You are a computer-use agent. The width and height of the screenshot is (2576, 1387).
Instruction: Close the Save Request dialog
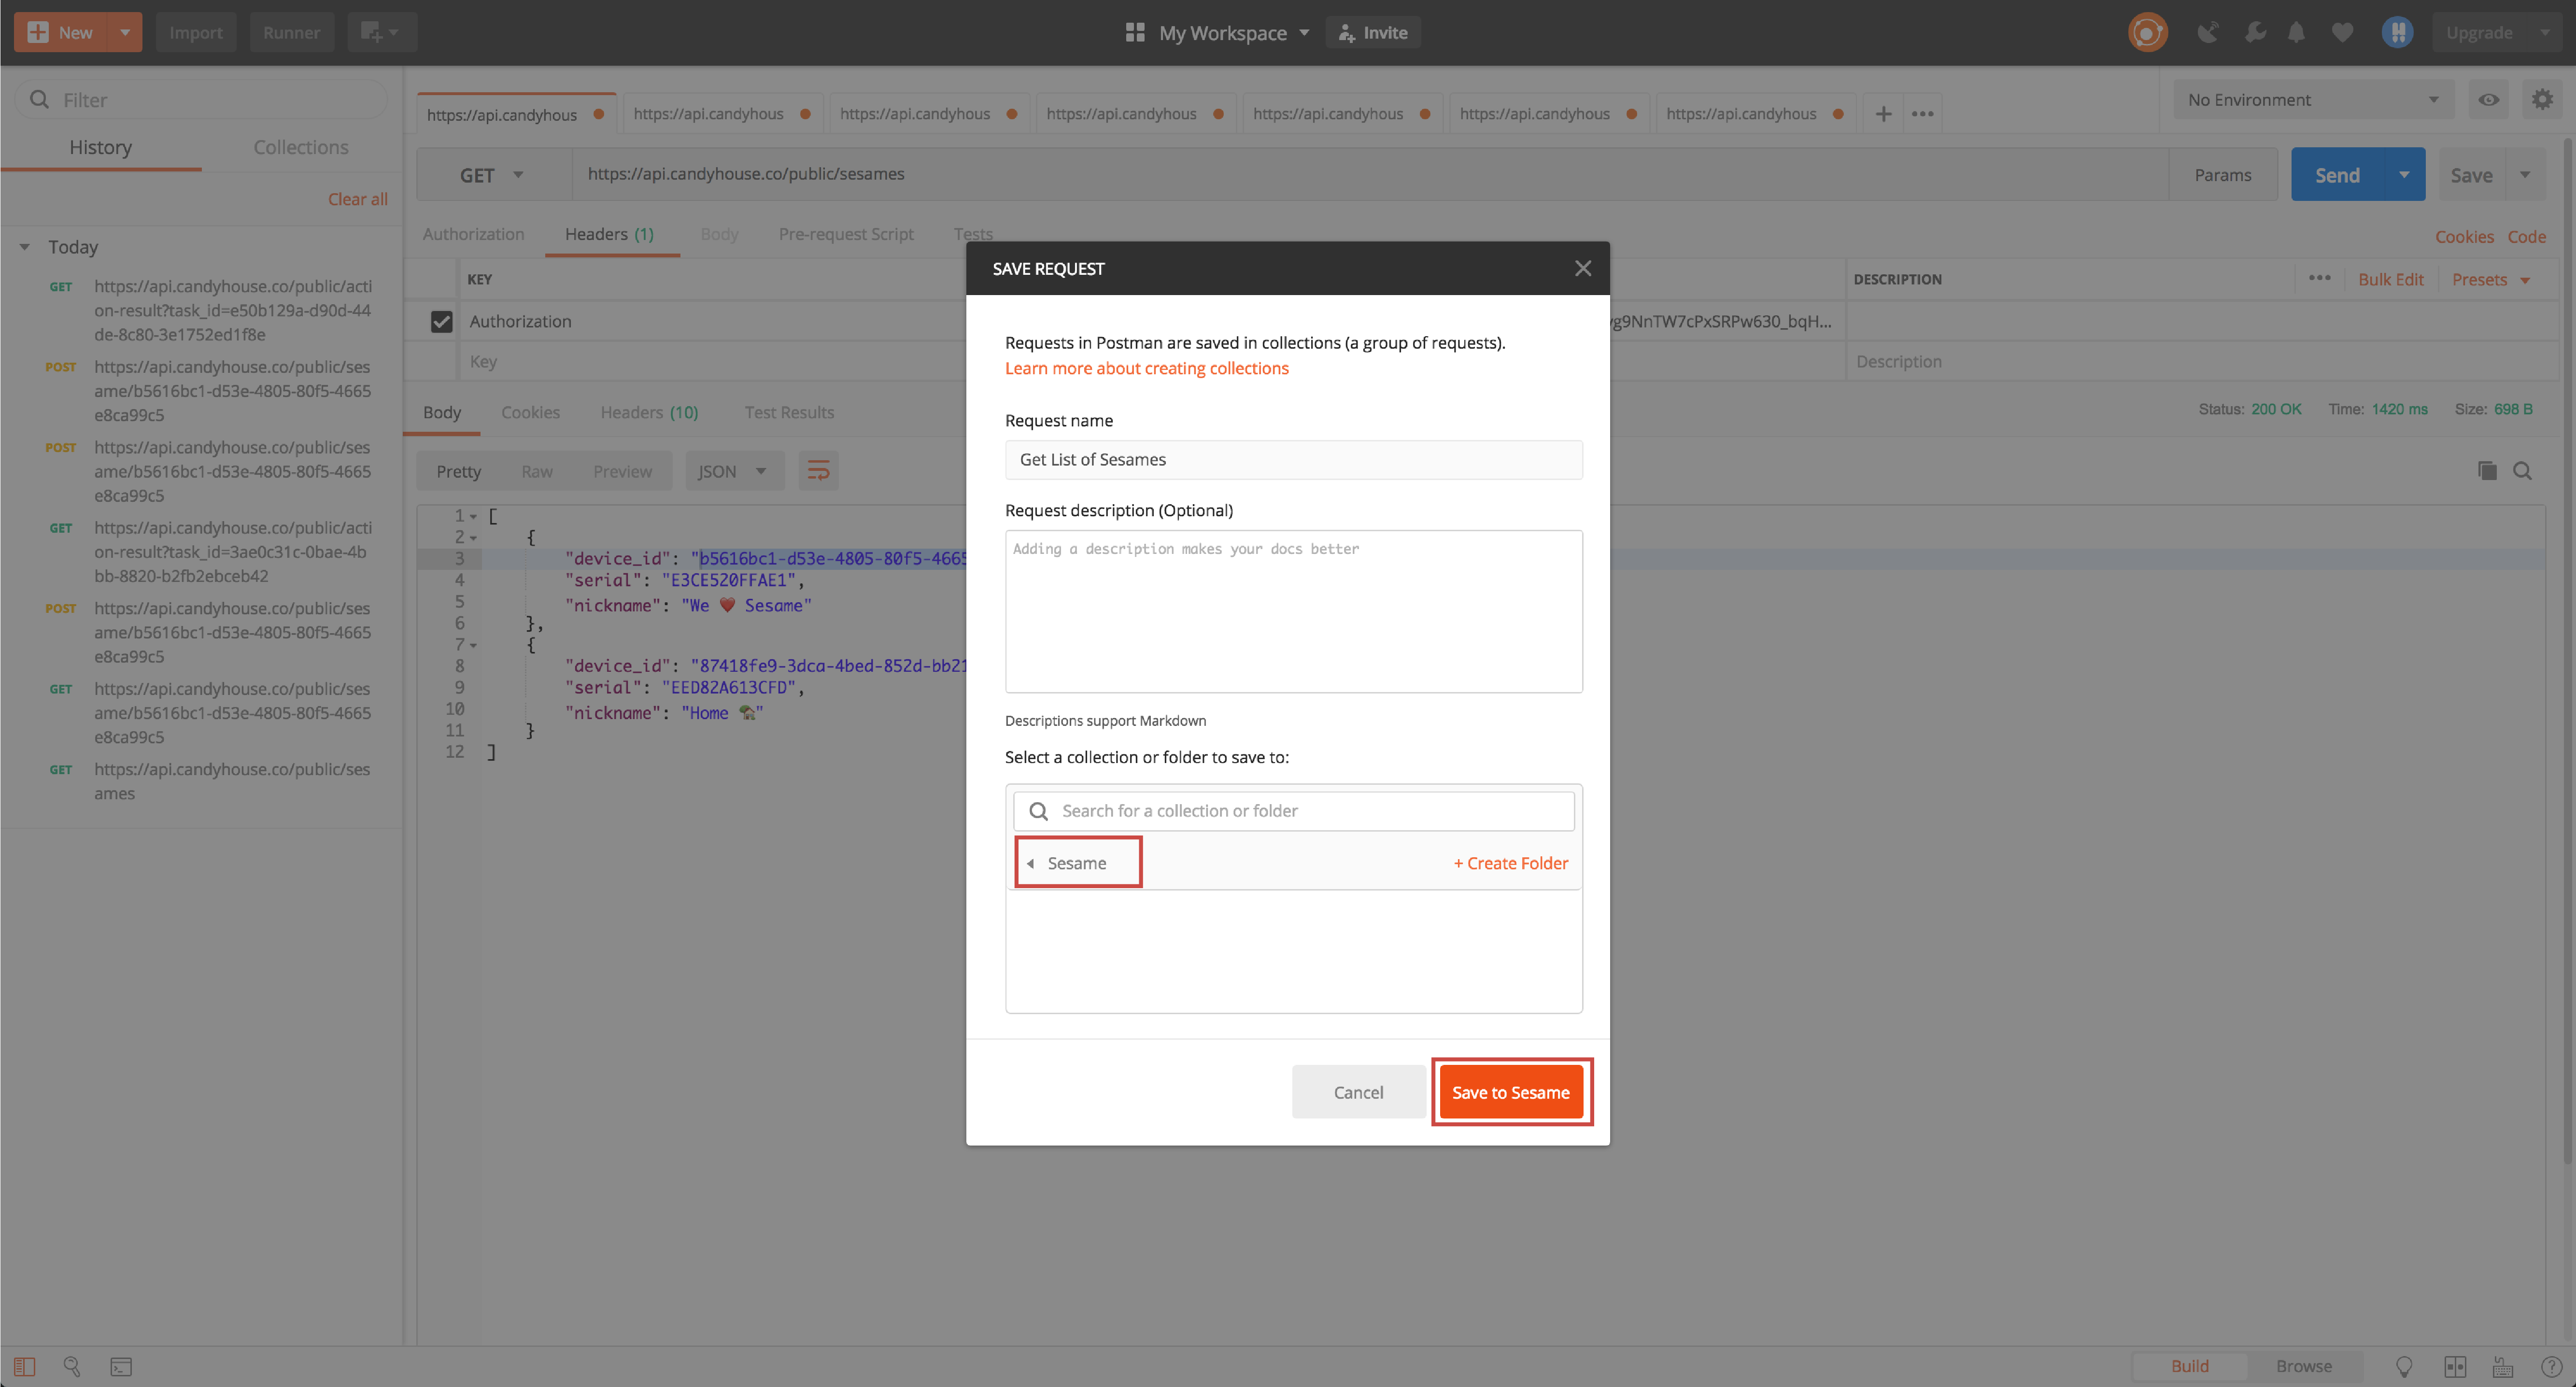(x=1582, y=268)
